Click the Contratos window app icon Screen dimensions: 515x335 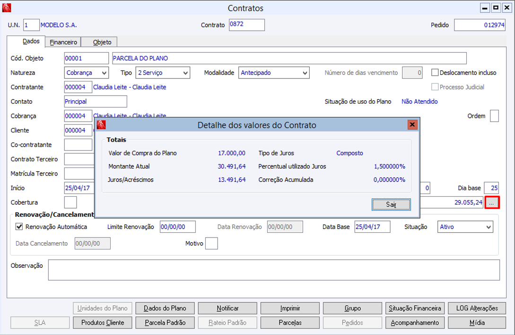coord(7,8)
